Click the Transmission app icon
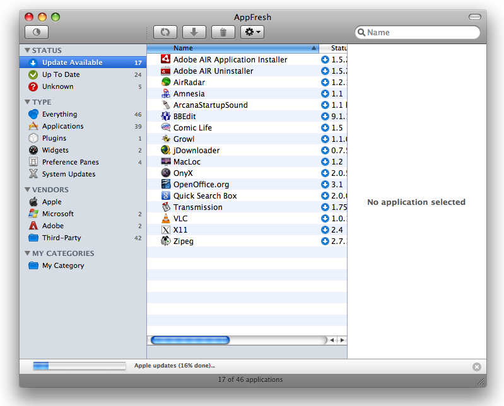Viewport: 504px width, 406px height. pyautogui.click(x=165, y=207)
